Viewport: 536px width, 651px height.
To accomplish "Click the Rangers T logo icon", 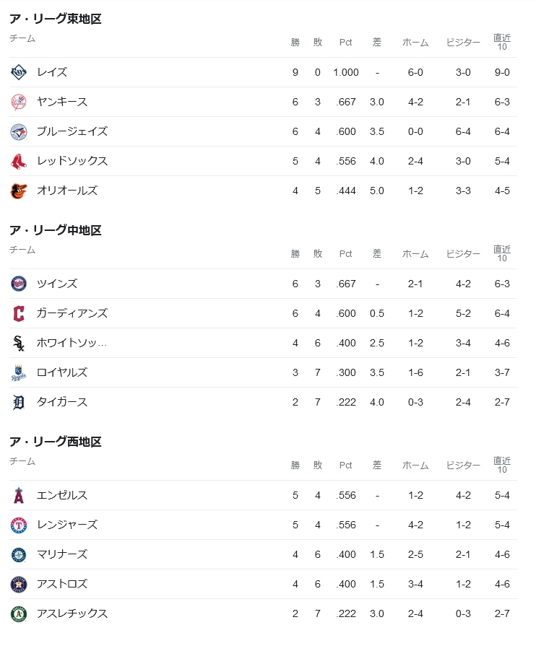I will [x=18, y=525].
